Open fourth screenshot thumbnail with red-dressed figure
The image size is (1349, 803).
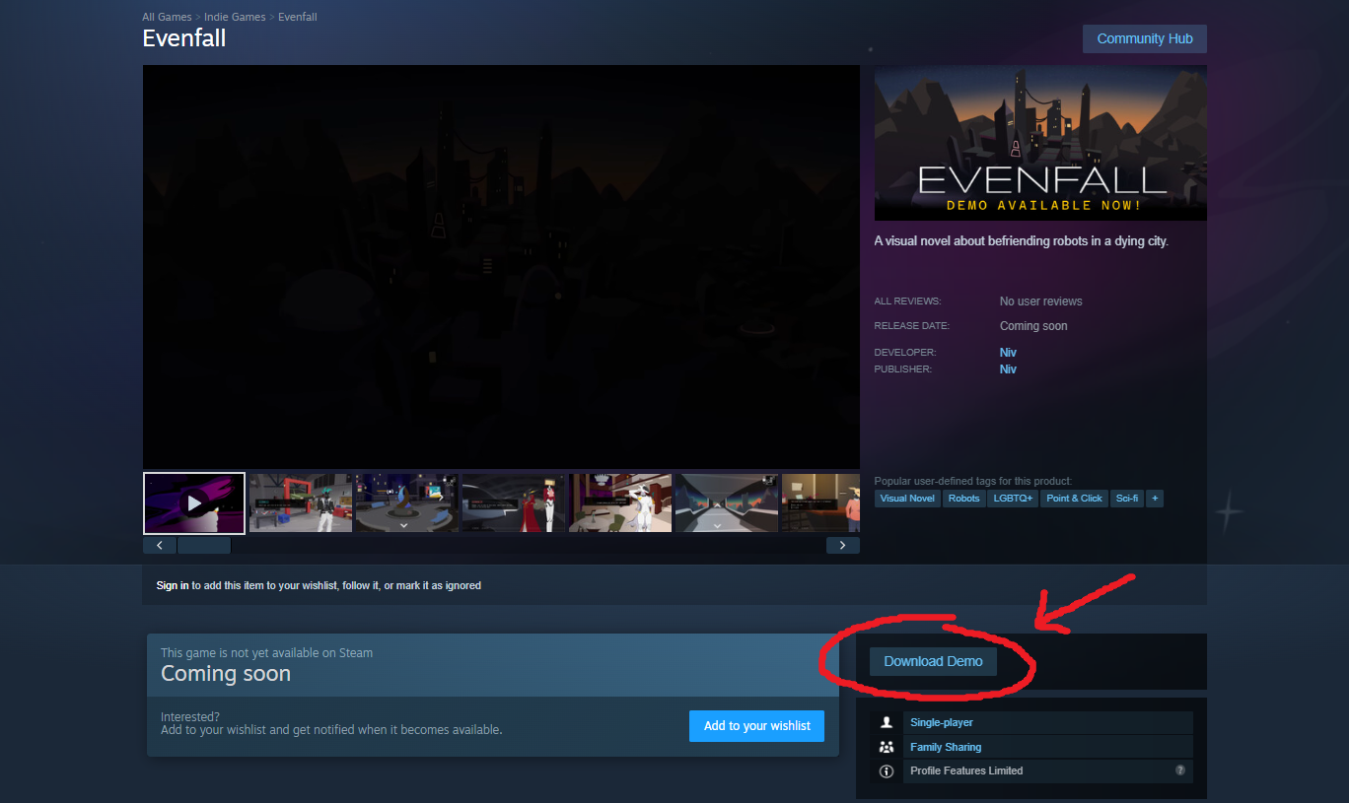coord(514,503)
